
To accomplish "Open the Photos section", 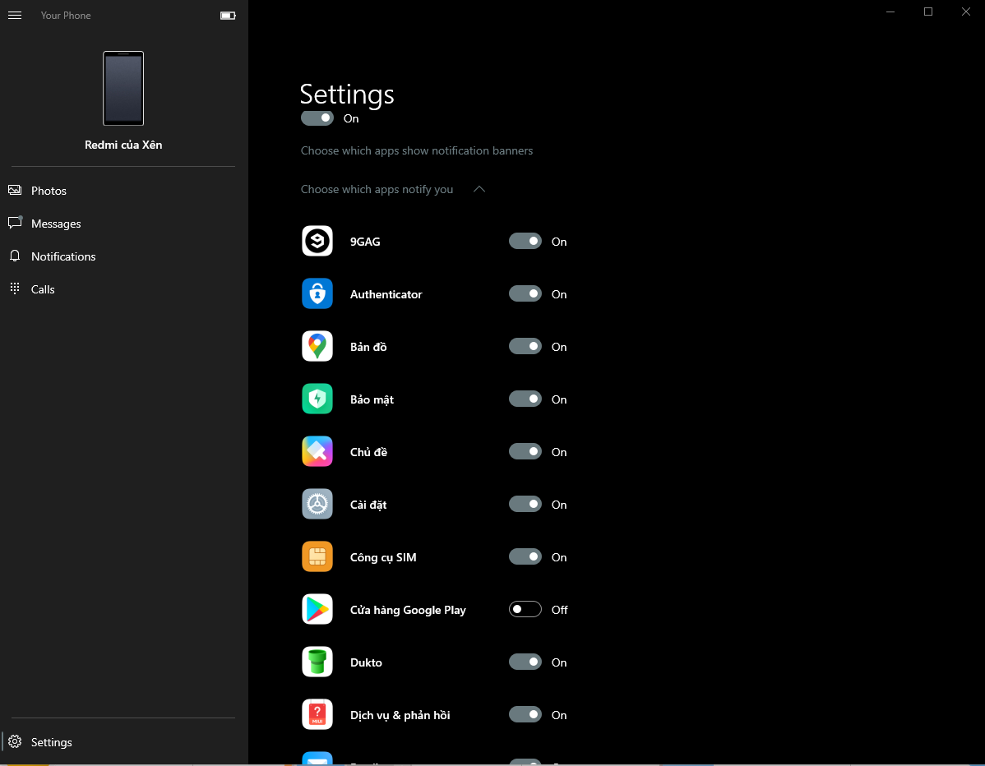I will click(x=123, y=190).
